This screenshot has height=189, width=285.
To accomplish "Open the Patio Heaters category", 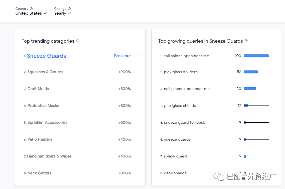I will pos(40,140).
